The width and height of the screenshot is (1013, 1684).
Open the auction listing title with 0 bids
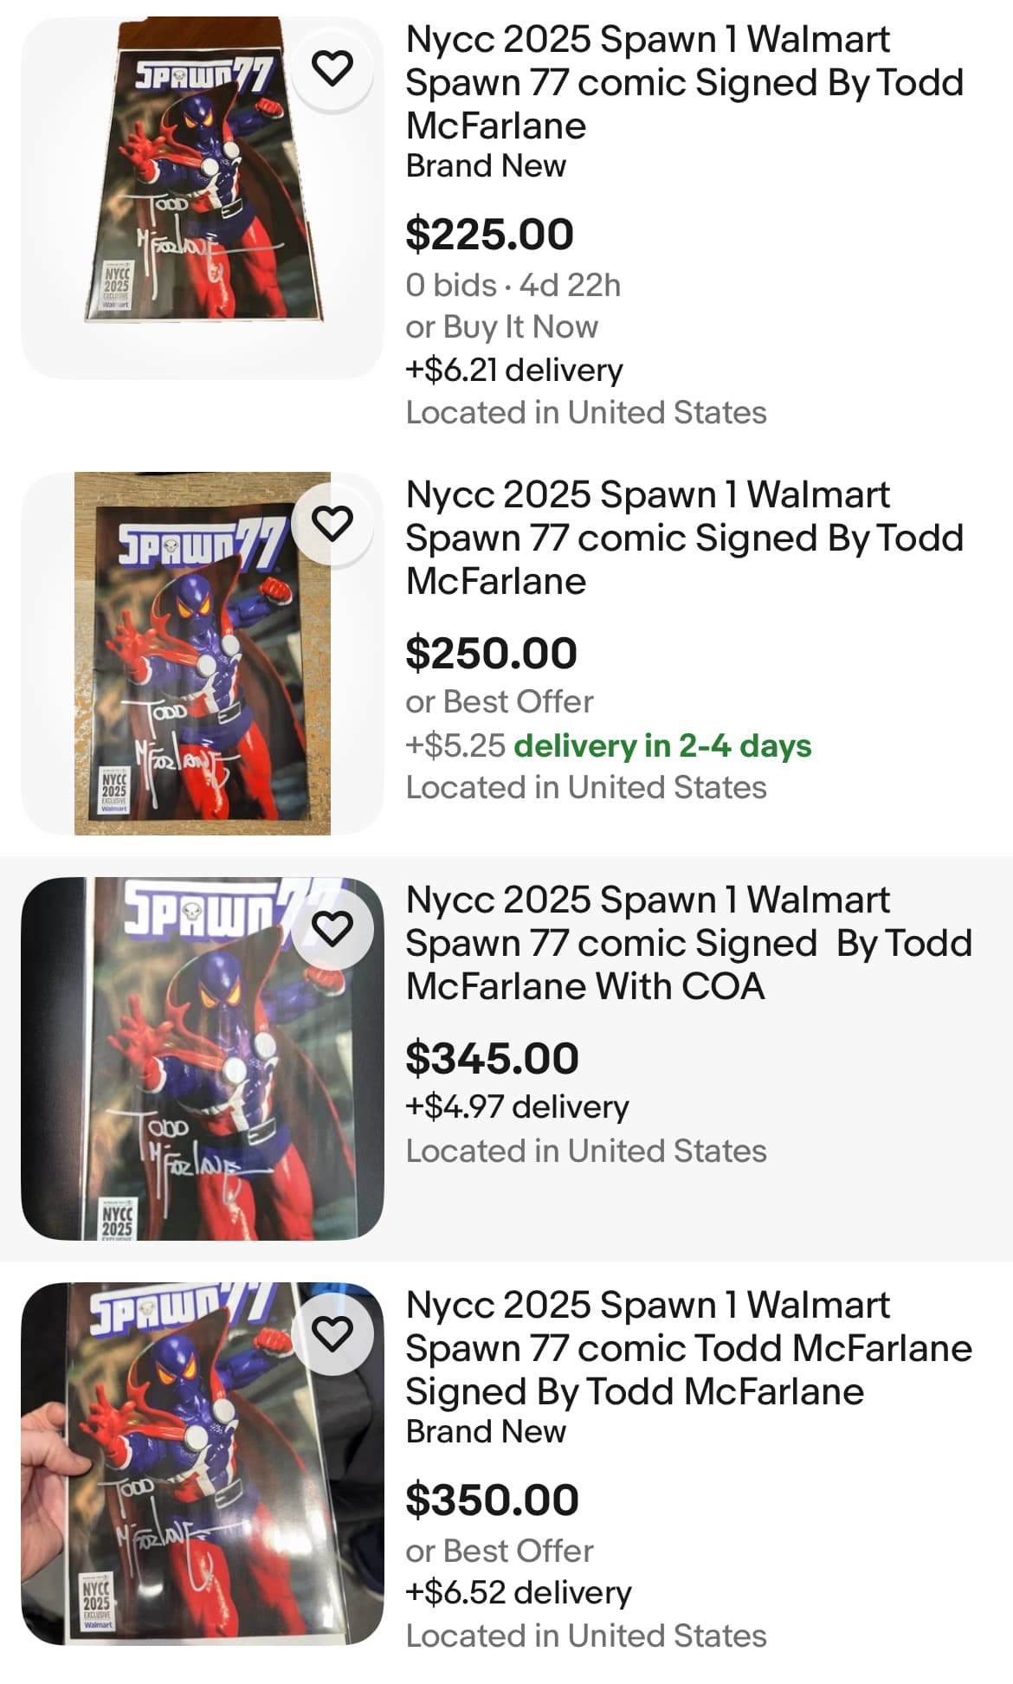click(x=684, y=82)
